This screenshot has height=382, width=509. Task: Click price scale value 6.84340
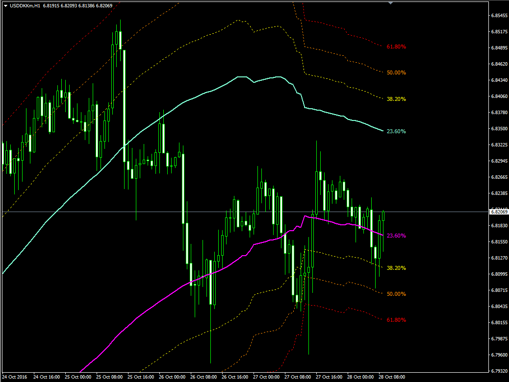coord(499,80)
